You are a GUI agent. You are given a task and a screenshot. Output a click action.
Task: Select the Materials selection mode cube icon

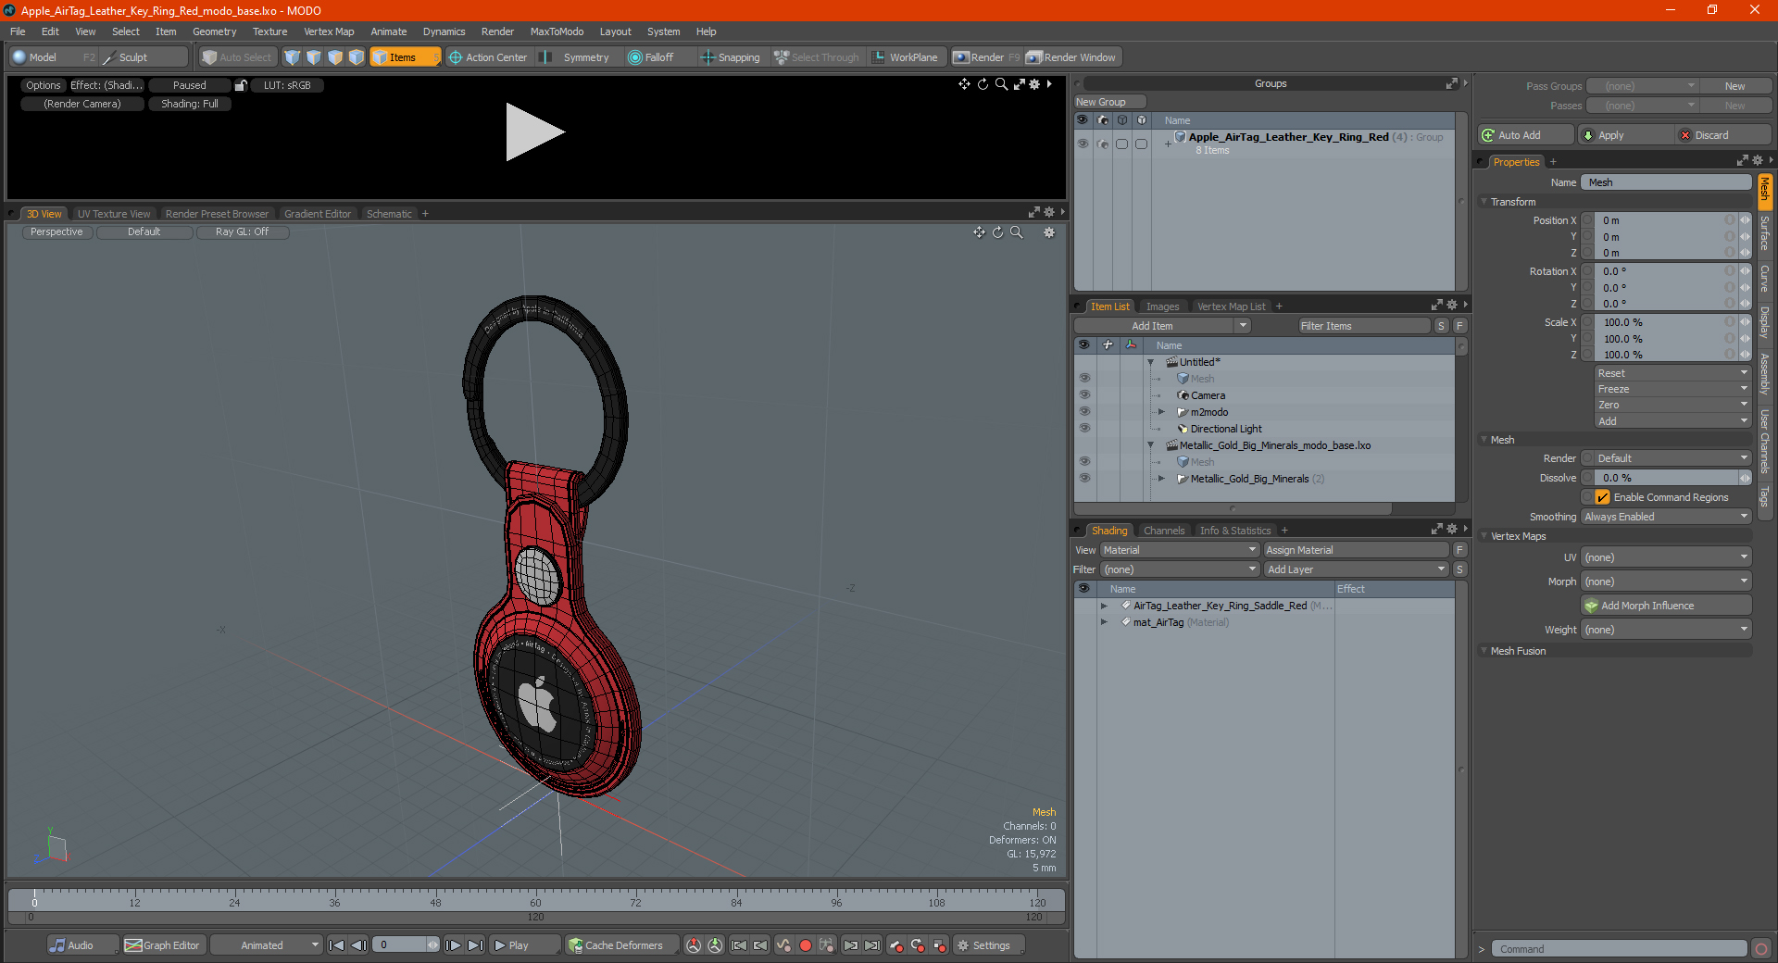click(357, 57)
